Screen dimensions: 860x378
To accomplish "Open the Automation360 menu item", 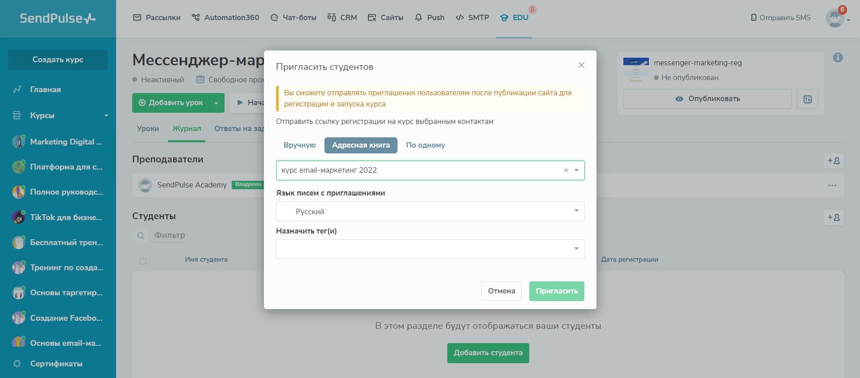I will click(225, 17).
